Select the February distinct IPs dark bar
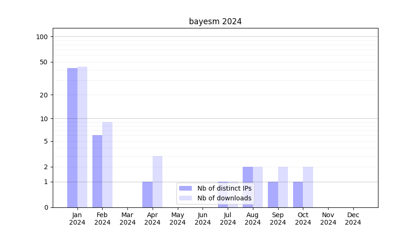The image size is (420, 233). pos(97,171)
